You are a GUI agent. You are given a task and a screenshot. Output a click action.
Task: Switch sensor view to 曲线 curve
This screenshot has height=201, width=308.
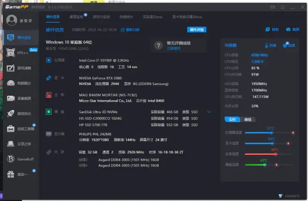(248, 119)
